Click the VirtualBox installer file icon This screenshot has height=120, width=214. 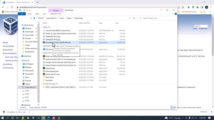click(44, 42)
